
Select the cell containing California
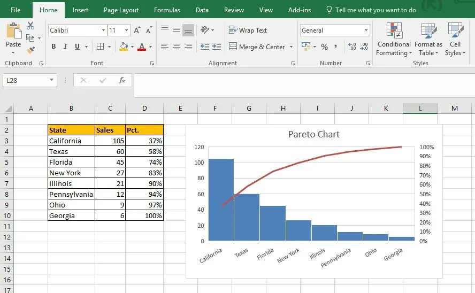[x=71, y=141]
